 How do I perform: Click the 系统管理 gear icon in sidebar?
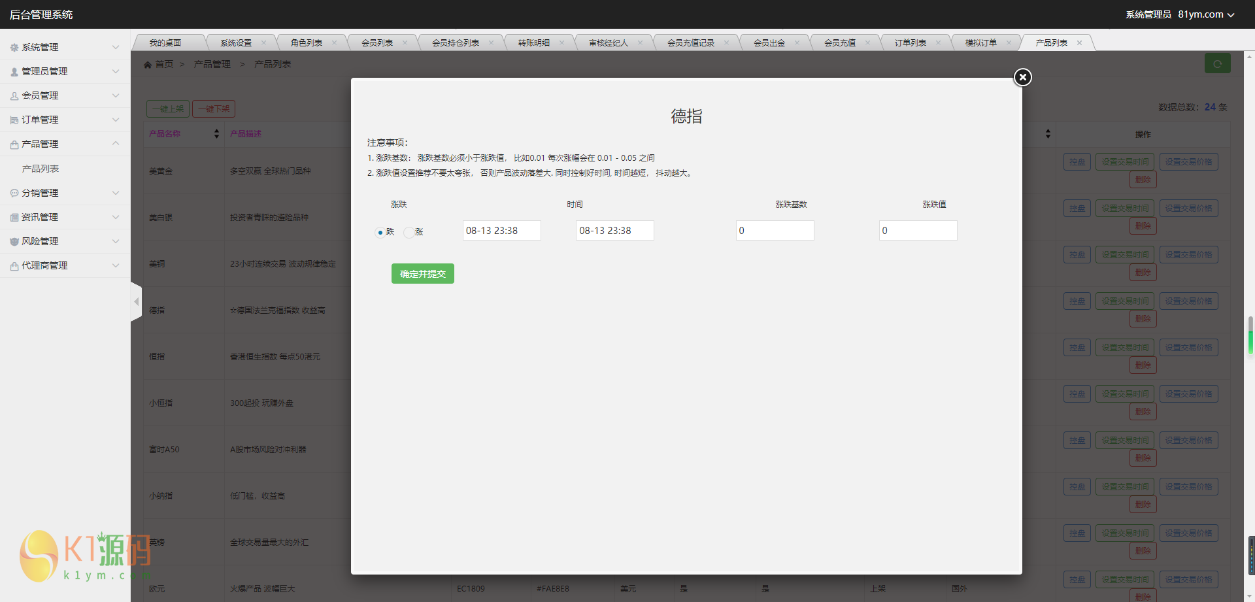pos(14,48)
